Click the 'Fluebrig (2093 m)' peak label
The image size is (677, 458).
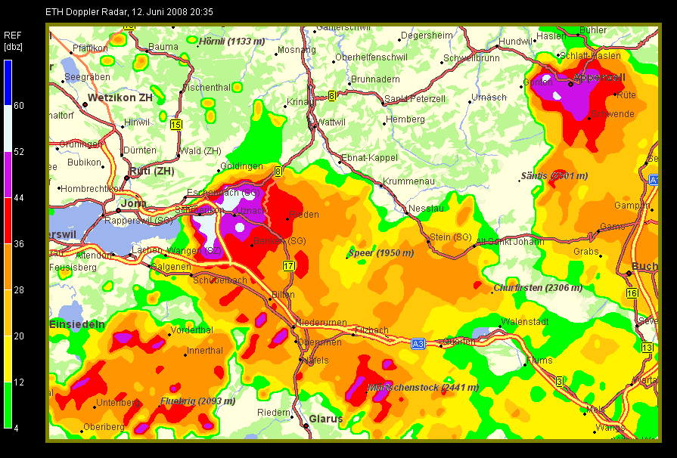click(x=197, y=401)
